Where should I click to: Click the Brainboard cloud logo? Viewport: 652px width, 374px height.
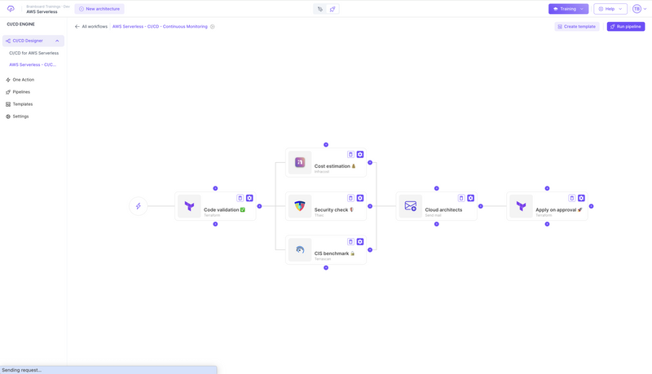pos(11,9)
